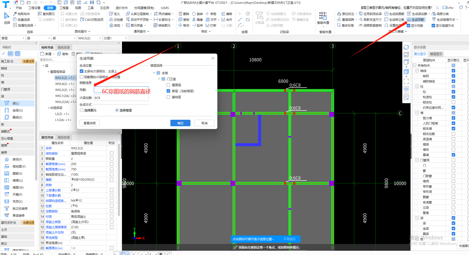The height and width of the screenshot is (255, 469).
Task: Open CAD识别选项
Action: pos(92,20)
